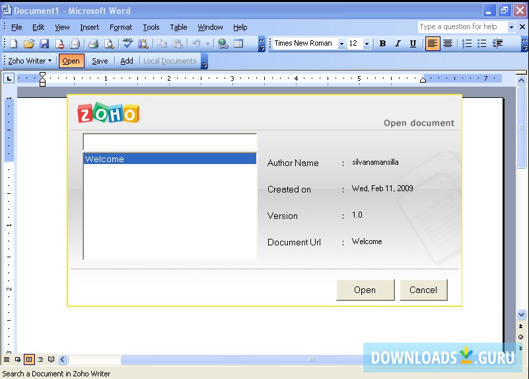Switch to Normal view icon

pos(7,359)
